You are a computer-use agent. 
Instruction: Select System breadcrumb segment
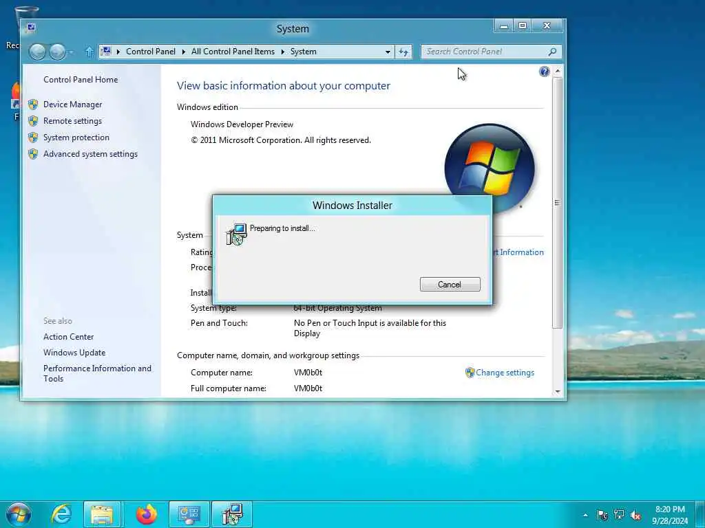pos(304,52)
